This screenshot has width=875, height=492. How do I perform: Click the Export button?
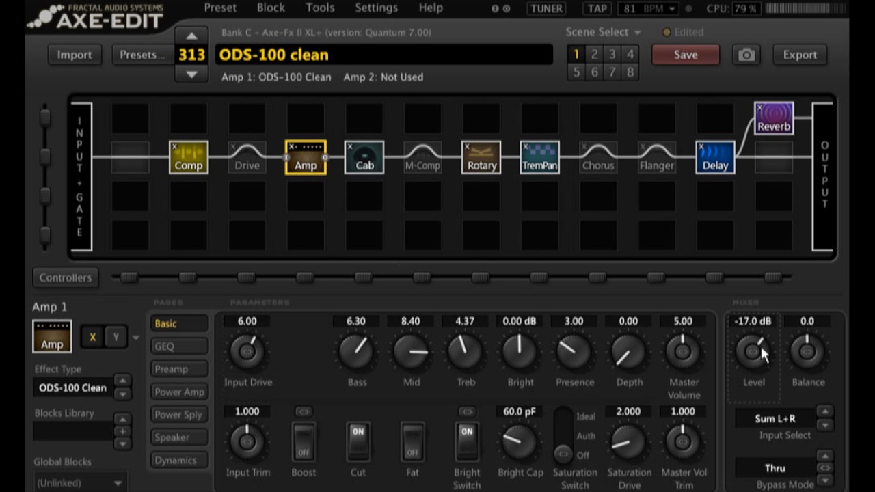pos(800,55)
